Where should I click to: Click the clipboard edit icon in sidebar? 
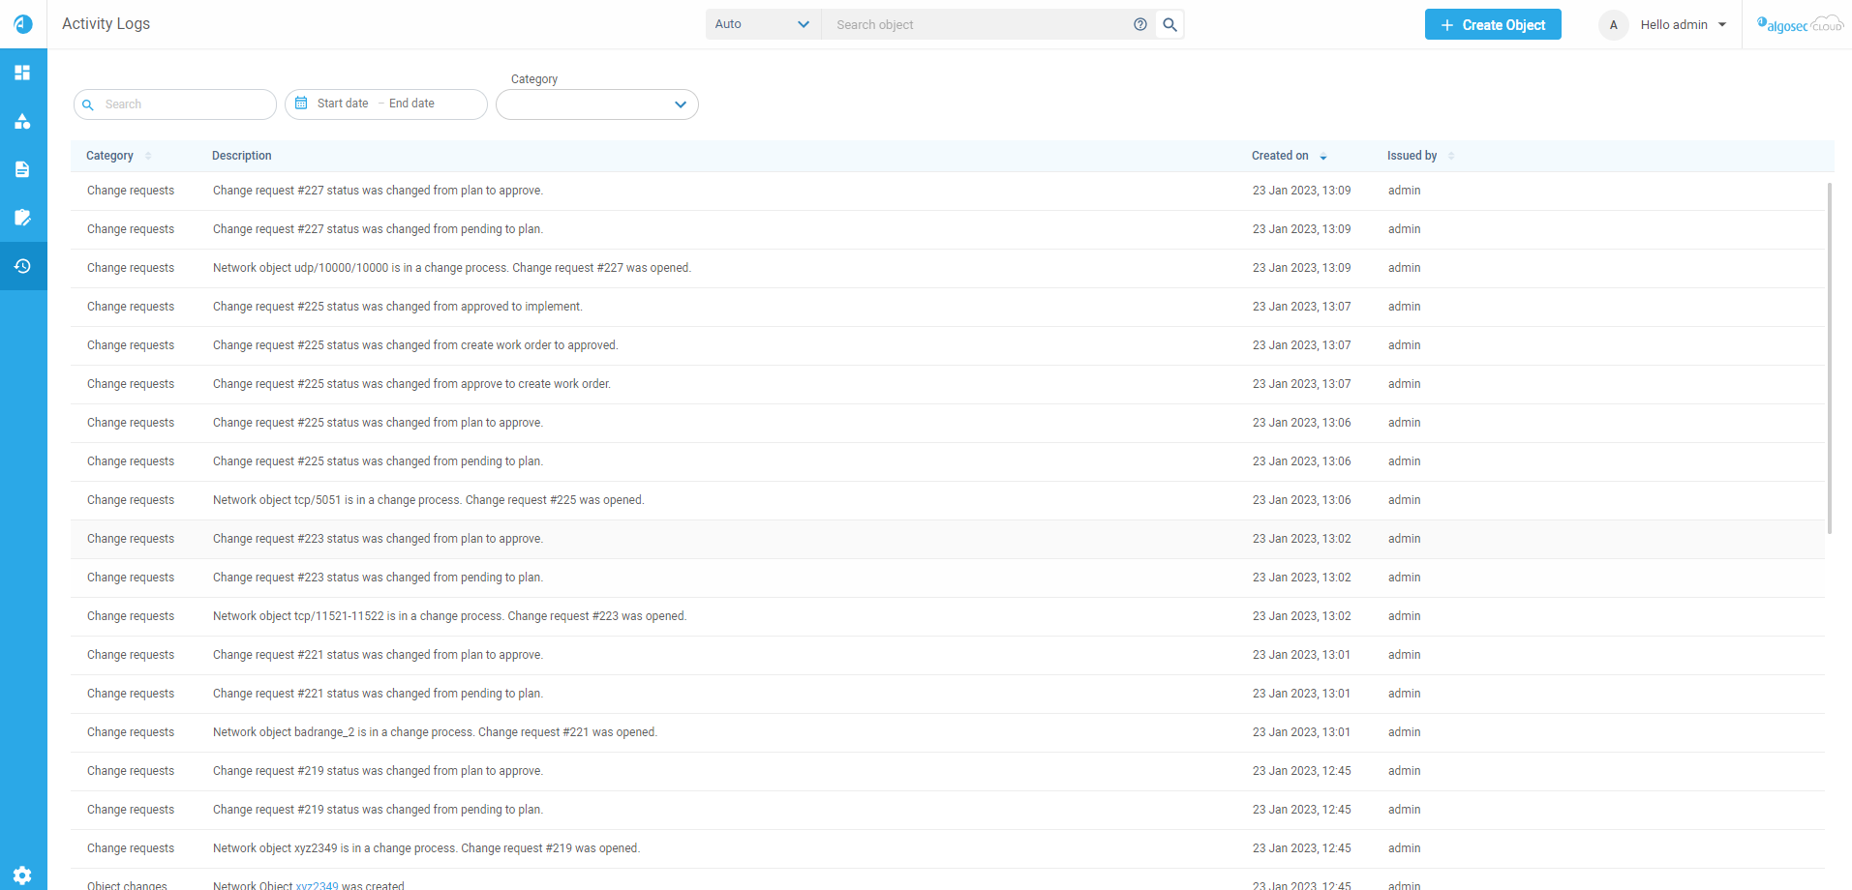[x=22, y=218]
